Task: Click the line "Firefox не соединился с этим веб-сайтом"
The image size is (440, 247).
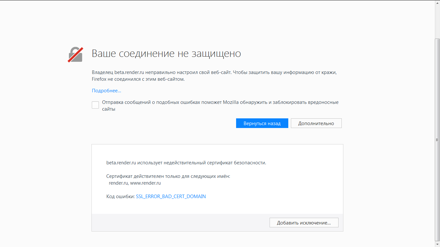Action: [x=138, y=79]
